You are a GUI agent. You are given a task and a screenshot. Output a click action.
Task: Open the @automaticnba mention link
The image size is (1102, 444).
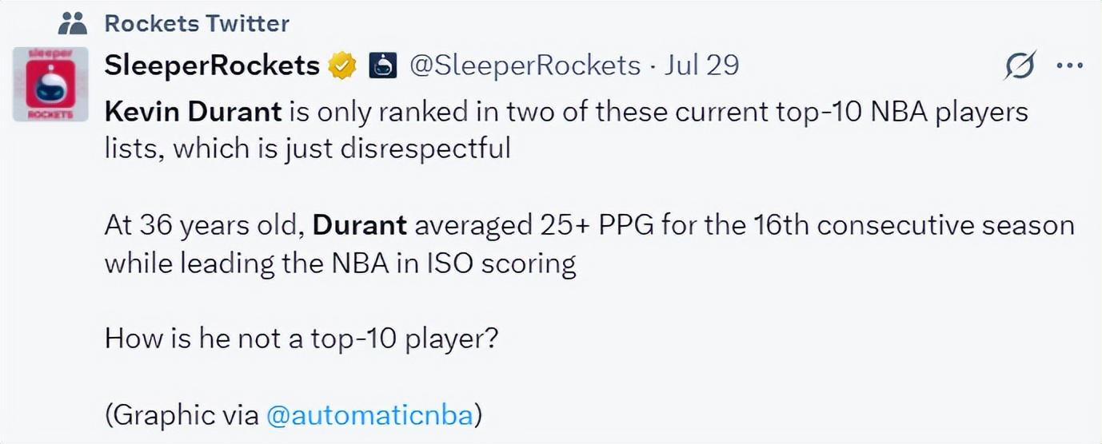[370, 415]
